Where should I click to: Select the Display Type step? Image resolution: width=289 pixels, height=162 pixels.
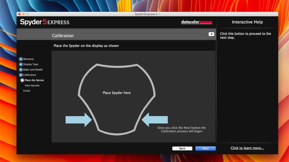point(30,64)
